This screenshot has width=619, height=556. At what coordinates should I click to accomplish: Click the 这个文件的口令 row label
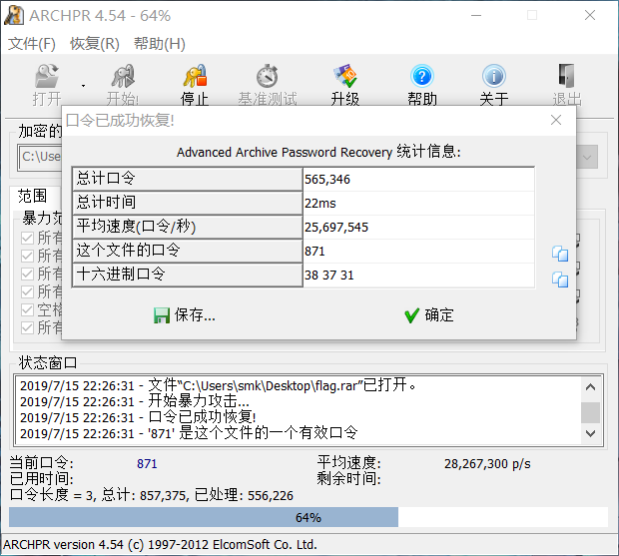[x=188, y=251]
